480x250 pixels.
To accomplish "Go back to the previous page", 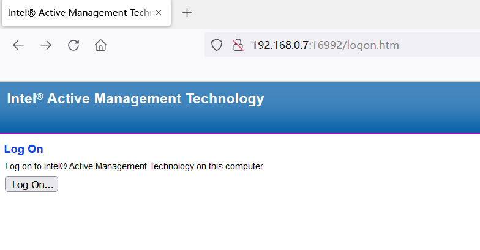I will 18,45.
